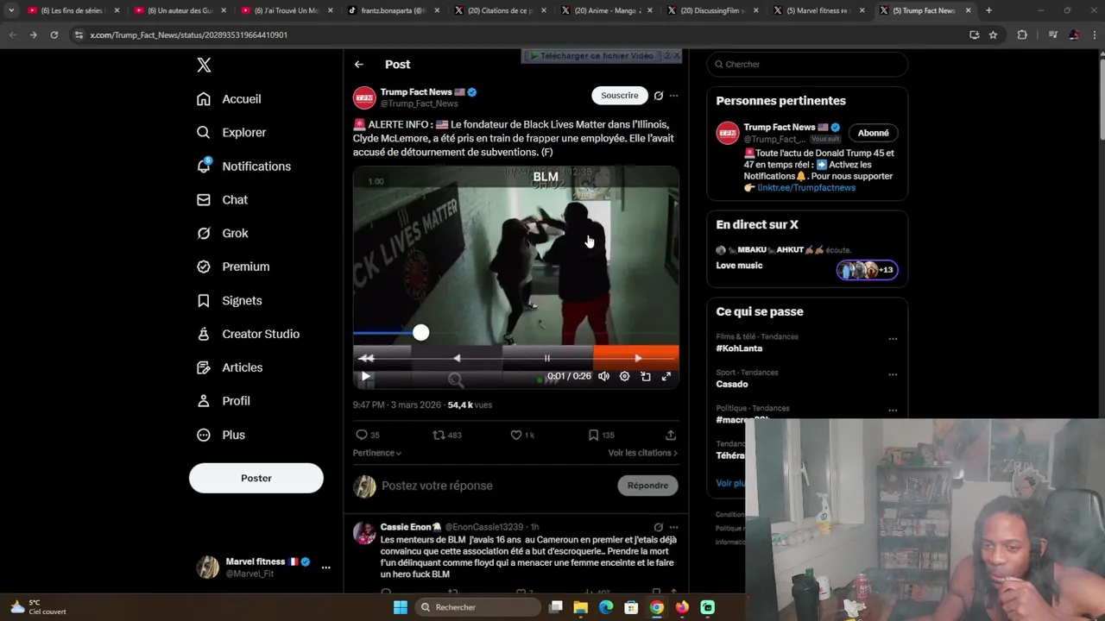Click Souscrire on Trump Fact News

click(x=620, y=96)
